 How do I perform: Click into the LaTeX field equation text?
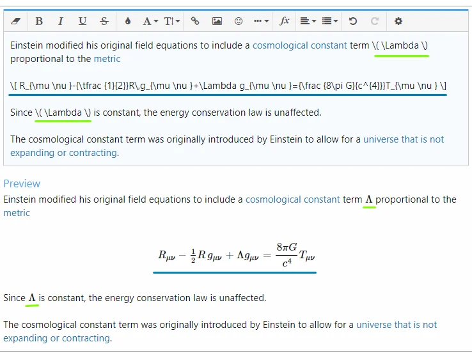(228, 85)
